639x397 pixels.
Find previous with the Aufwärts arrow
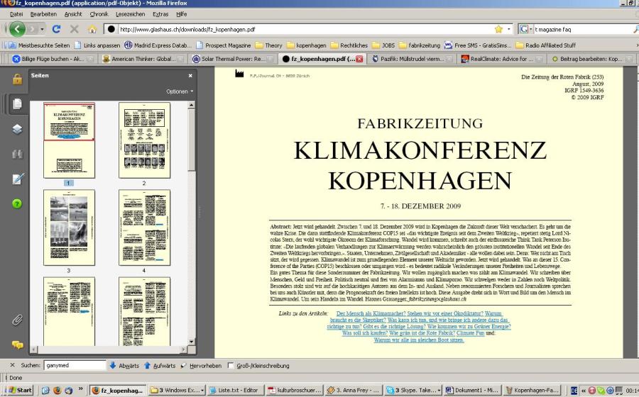tap(160, 366)
